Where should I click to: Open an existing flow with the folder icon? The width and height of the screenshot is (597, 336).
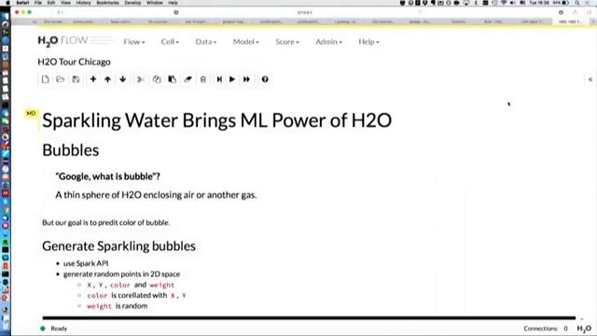tap(60, 79)
